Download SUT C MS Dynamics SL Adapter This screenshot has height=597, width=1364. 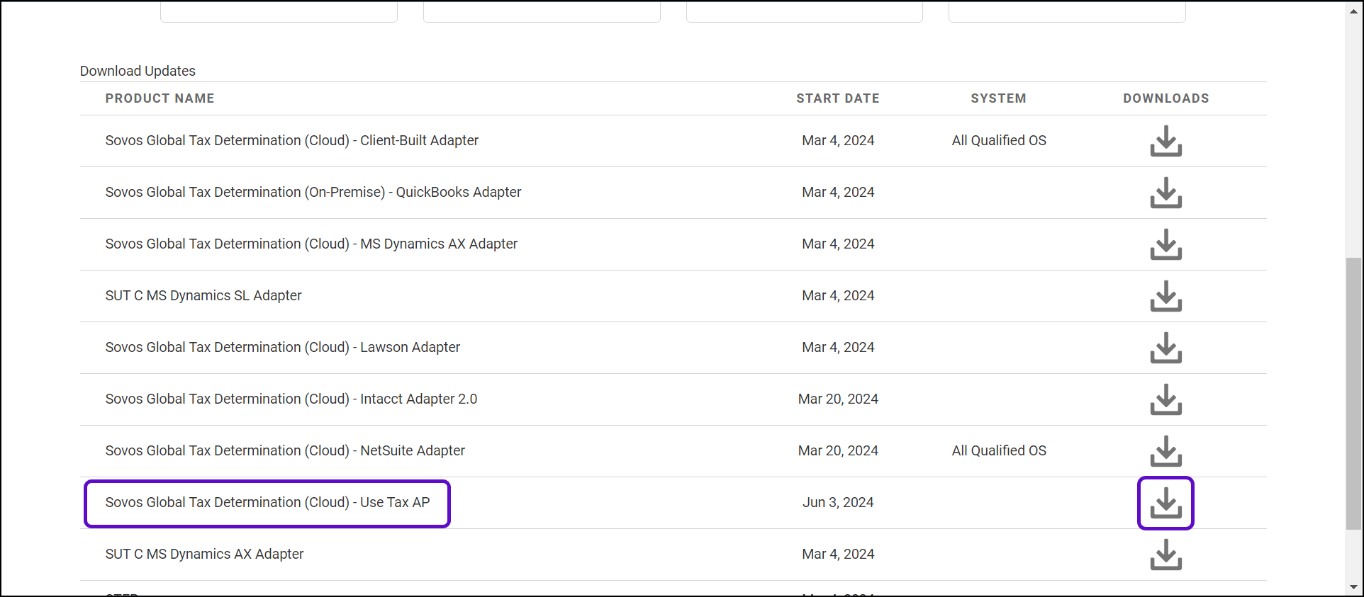click(1165, 296)
